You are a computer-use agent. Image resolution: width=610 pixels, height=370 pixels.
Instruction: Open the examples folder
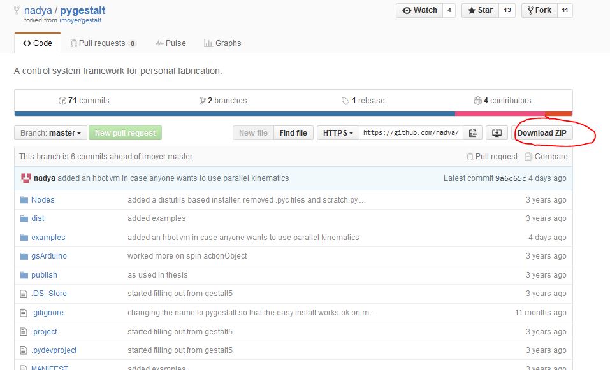pyautogui.click(x=48, y=238)
